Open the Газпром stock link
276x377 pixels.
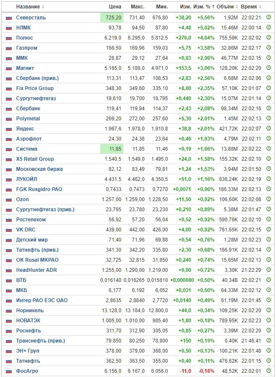click(x=26, y=48)
